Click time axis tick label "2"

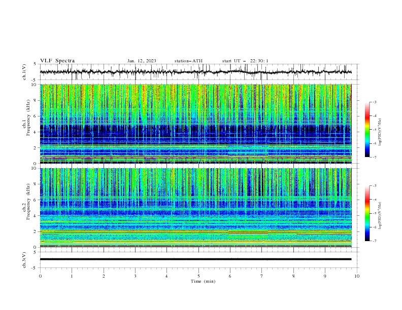104,276
